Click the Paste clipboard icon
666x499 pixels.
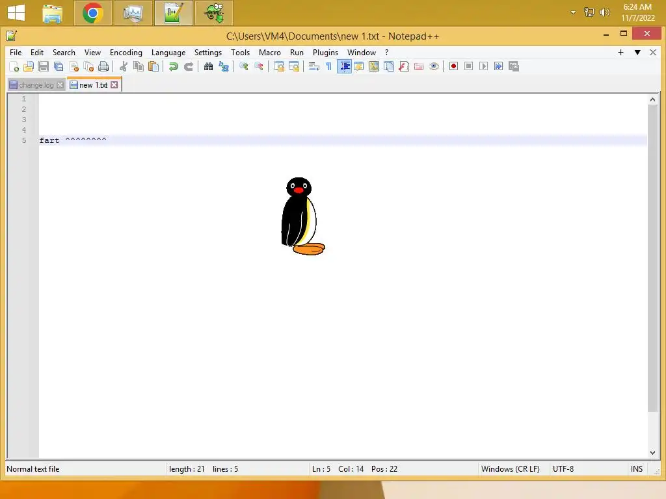[x=153, y=67]
